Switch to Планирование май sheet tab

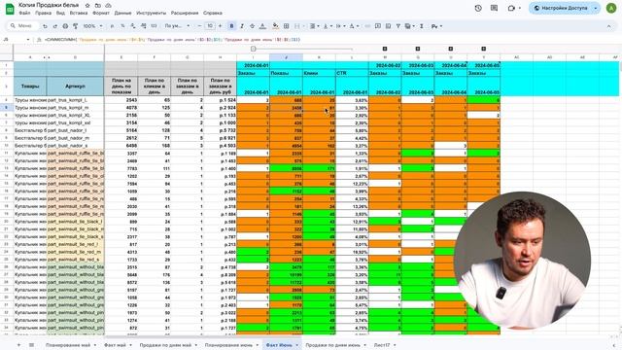click(68, 345)
